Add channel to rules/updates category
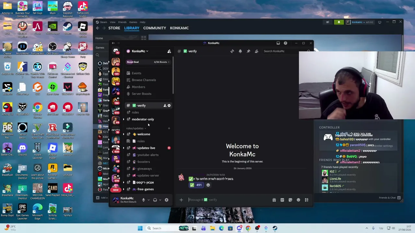The width and height of the screenshot is (415, 233). (x=169, y=128)
